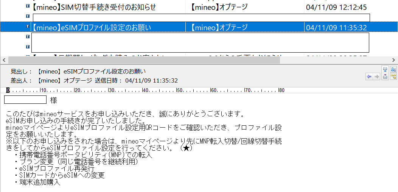Viewport: 398px width, 192px height.
Task: Click sender 【mineo】オプテージ in the highlighted row
Action: (x=219, y=27)
